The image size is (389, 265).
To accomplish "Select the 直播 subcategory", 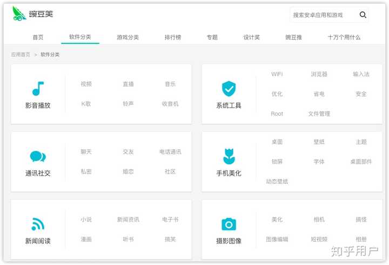I will tap(128, 84).
